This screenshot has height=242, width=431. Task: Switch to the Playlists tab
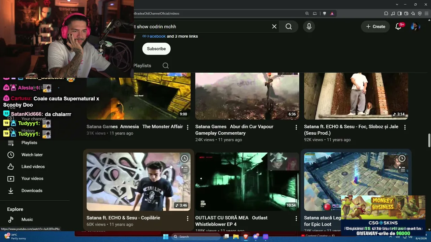[x=142, y=66]
